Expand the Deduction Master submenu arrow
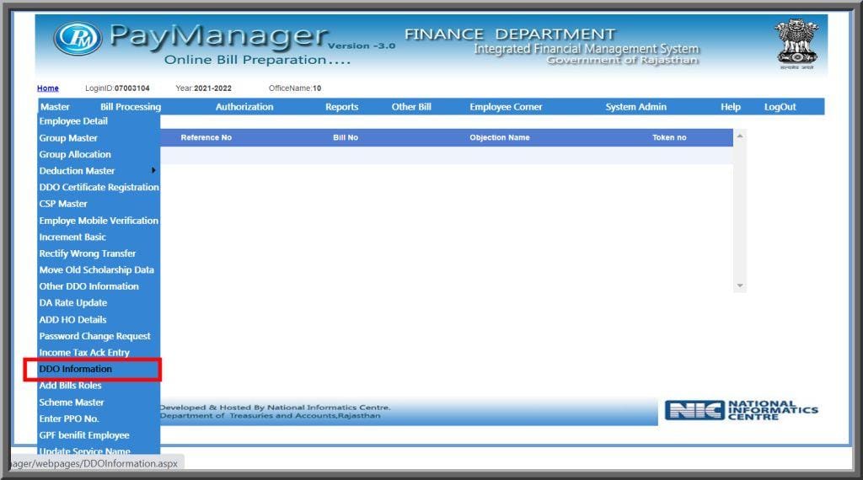This screenshot has width=863, height=480. tap(153, 170)
